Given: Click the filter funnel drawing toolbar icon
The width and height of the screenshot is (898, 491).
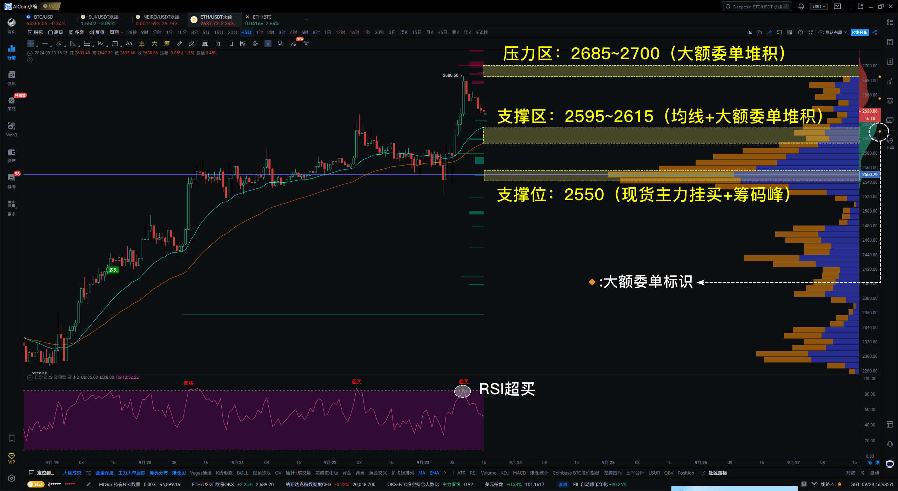Looking at the screenshot, I should [268, 43].
